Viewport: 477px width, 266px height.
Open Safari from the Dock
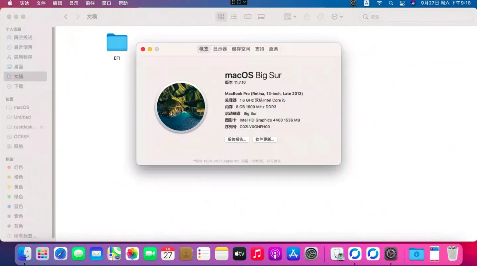60,253
